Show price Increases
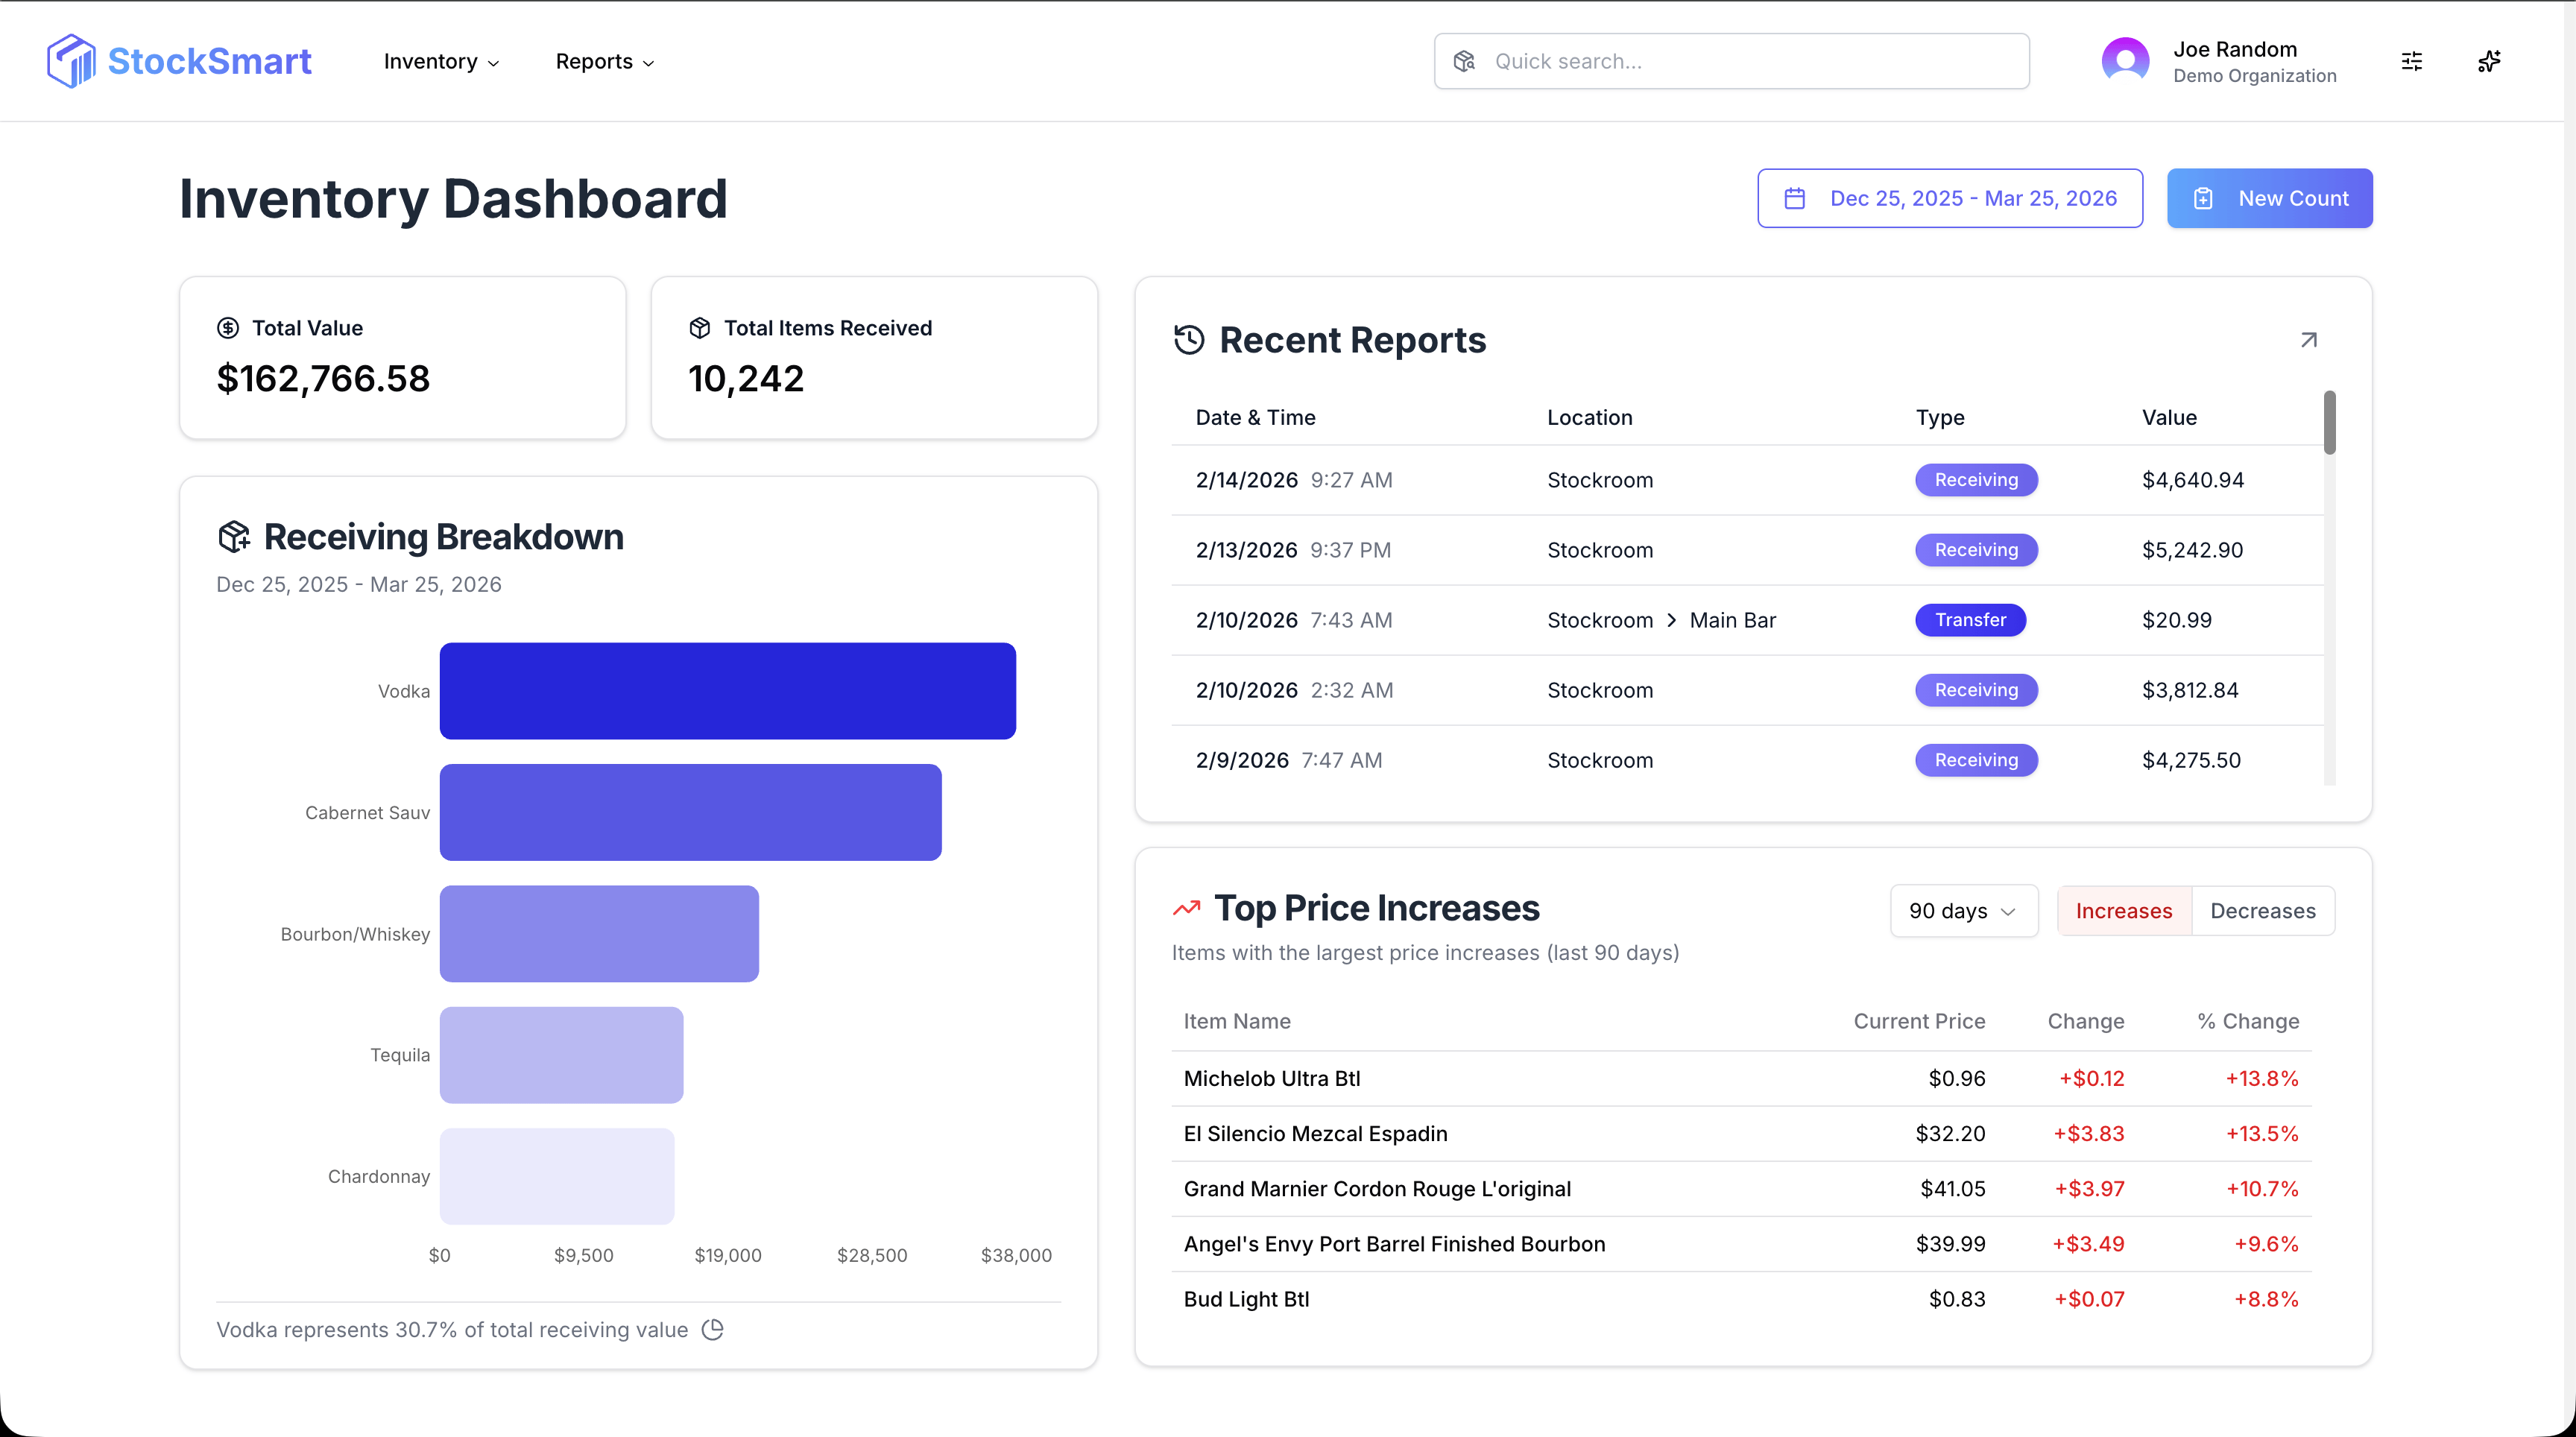This screenshot has height=1437, width=2576. [x=2124, y=911]
